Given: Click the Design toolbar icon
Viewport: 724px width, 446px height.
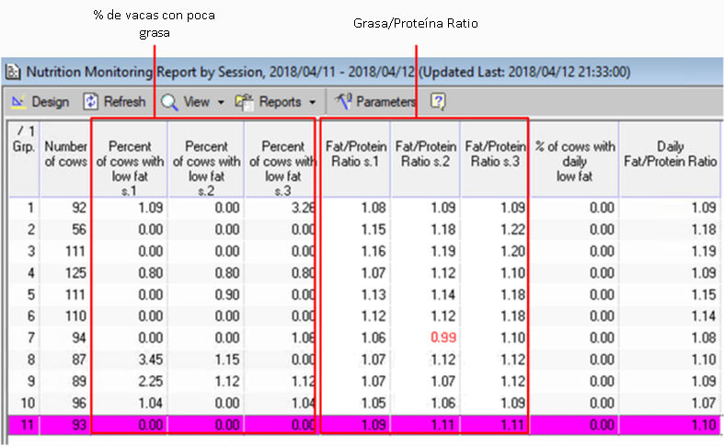Looking at the screenshot, I should [x=18, y=101].
